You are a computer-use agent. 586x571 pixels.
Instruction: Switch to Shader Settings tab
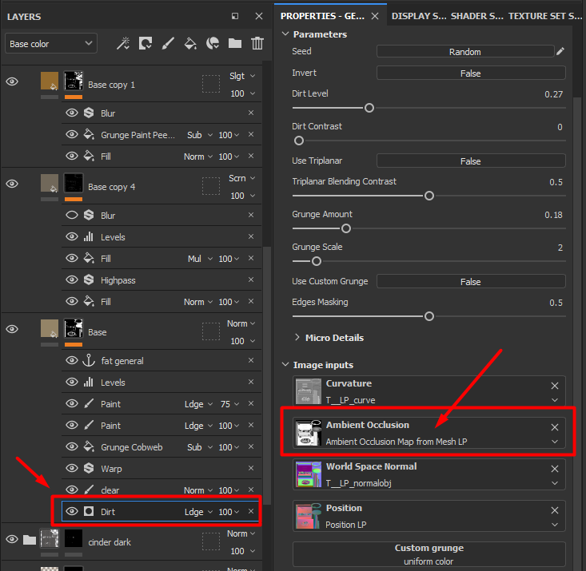(x=476, y=16)
